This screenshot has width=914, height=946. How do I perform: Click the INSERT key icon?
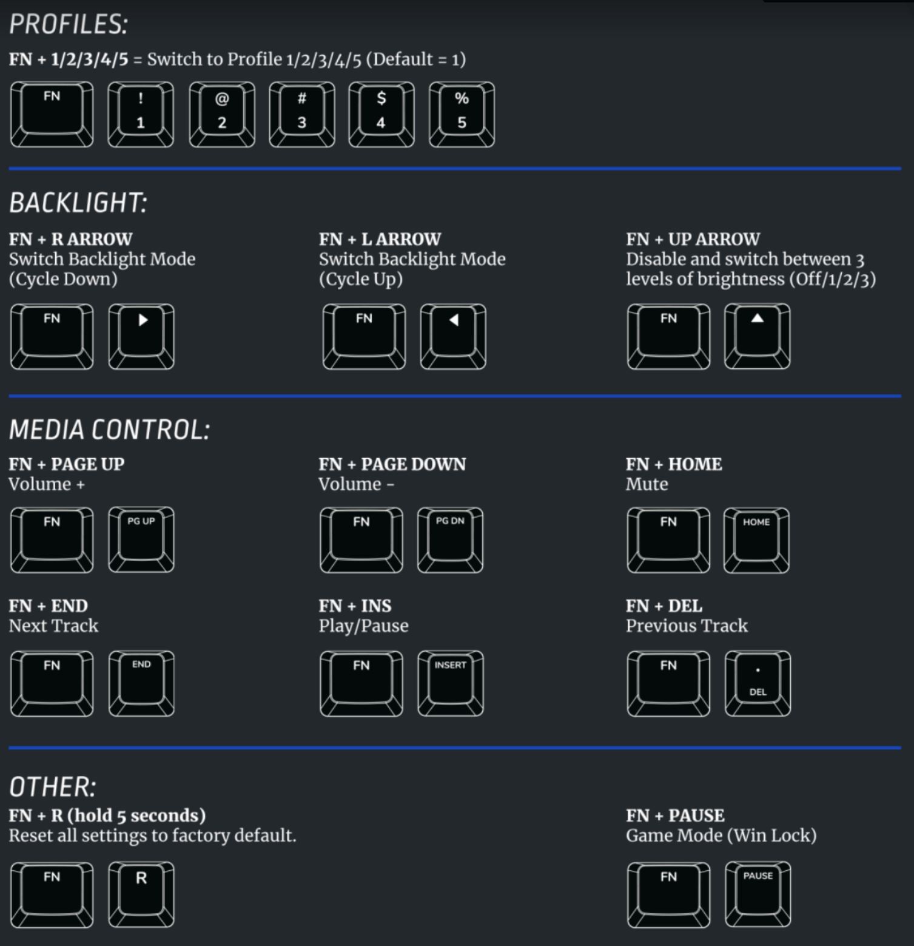pyautogui.click(x=451, y=684)
